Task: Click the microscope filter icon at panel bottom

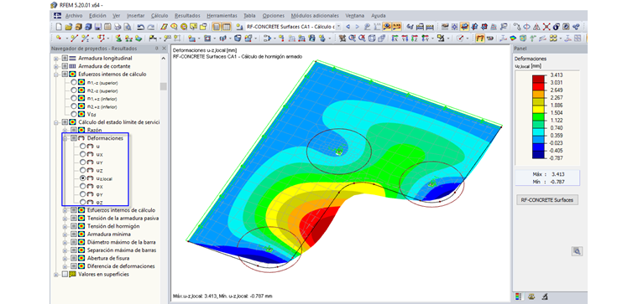Action: 545,296
